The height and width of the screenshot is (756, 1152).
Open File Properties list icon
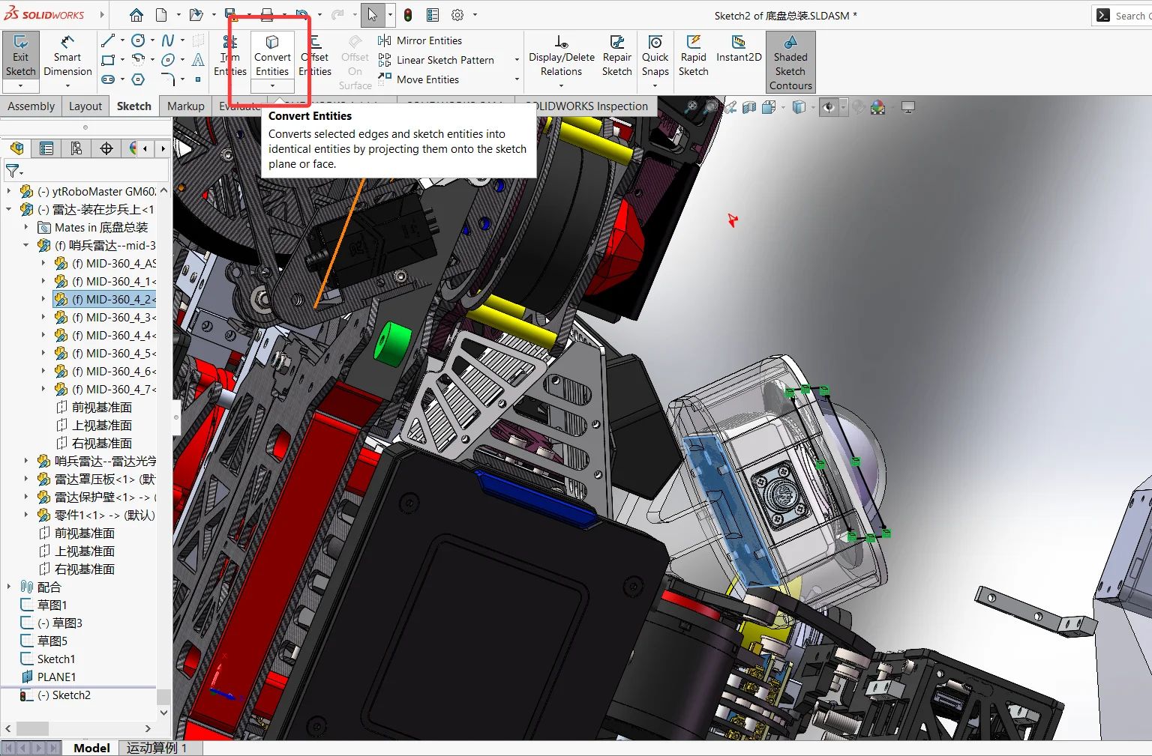[433, 15]
